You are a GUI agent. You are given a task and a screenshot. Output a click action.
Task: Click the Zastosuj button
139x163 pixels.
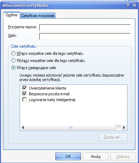(x=123, y=157)
